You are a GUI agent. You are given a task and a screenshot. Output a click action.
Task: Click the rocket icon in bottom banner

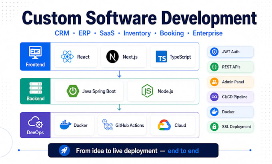click(64, 150)
